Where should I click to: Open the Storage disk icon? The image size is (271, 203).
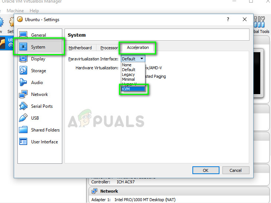point(23,70)
